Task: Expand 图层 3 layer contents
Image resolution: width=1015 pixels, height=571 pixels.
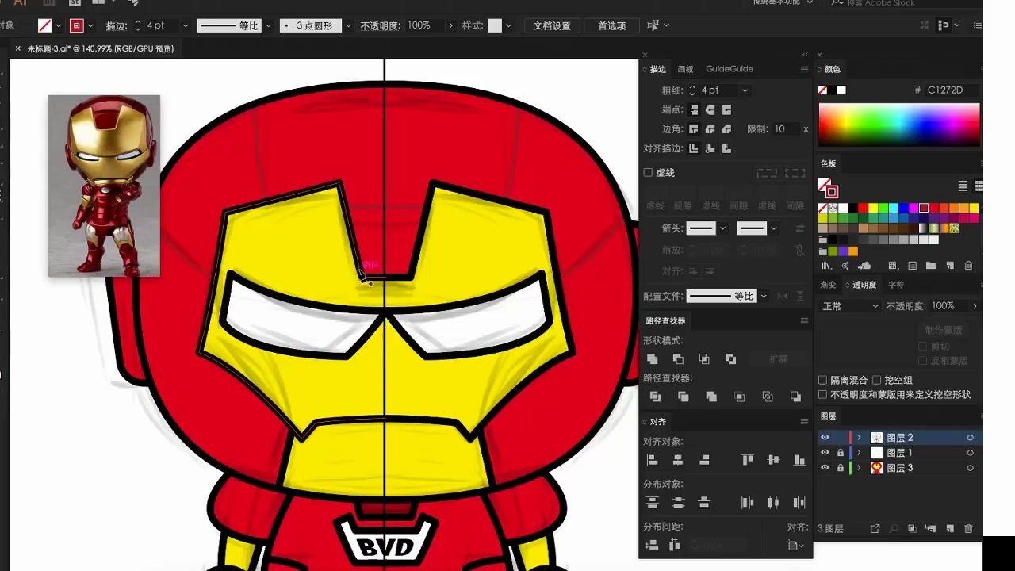Action: [859, 468]
